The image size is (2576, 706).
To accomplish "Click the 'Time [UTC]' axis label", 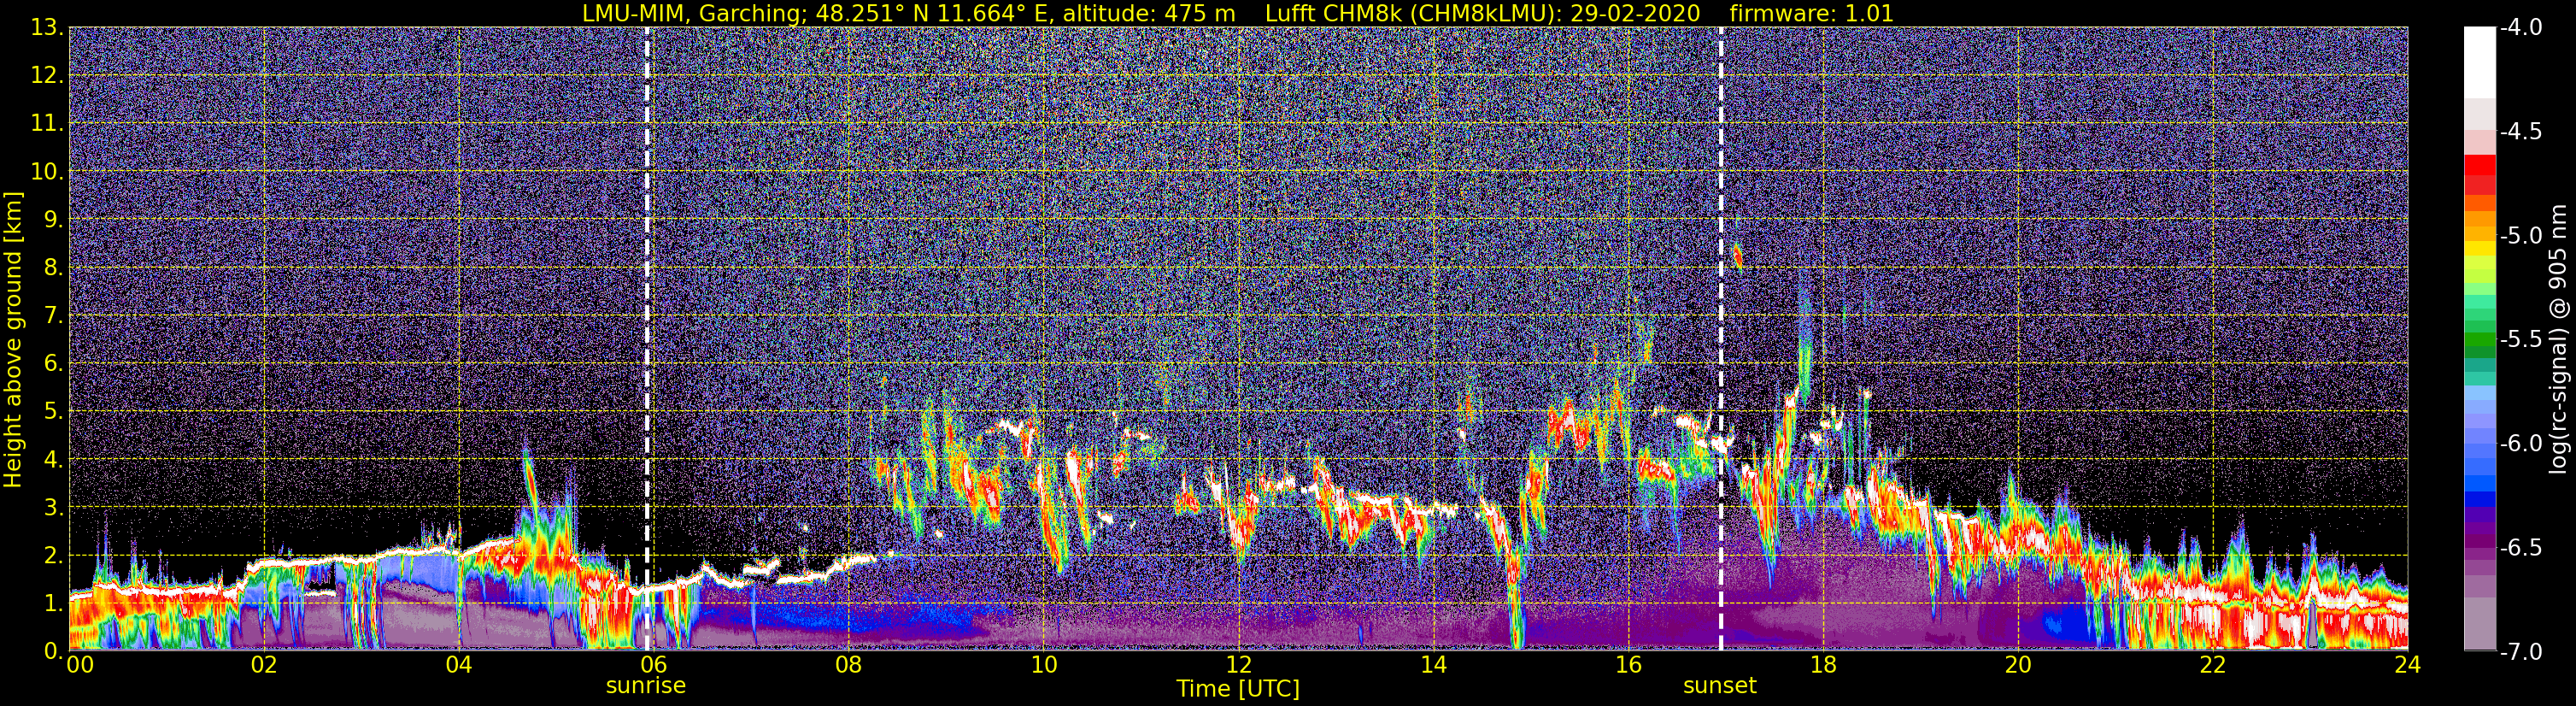I will 1238,688.
